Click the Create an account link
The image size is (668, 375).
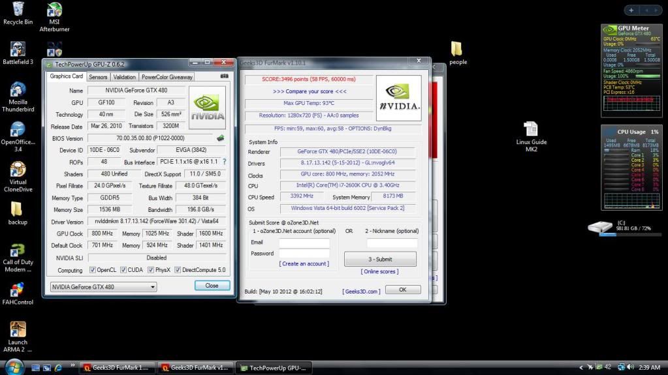(x=304, y=263)
